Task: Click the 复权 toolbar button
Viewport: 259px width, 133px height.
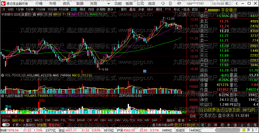Action: (x=124, y=9)
